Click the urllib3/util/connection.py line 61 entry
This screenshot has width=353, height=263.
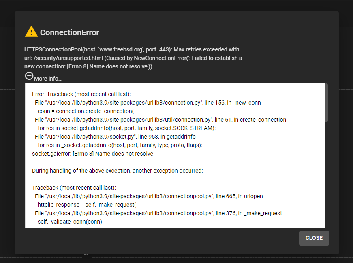click(x=160, y=120)
